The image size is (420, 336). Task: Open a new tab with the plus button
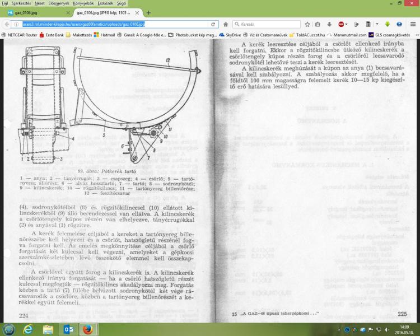(x=148, y=12)
